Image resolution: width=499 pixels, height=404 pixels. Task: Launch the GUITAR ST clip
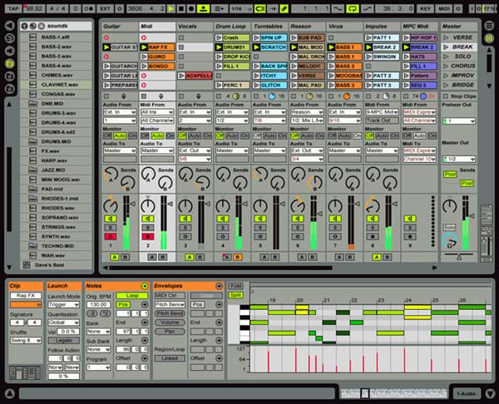point(120,47)
